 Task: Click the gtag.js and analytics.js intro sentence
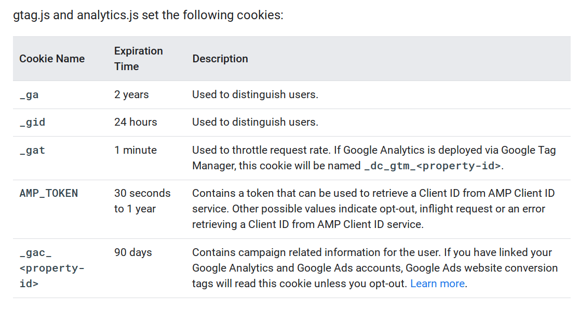[x=148, y=15]
